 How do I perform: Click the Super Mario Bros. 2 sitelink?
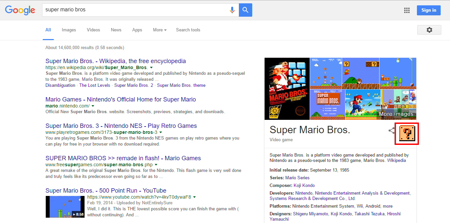134,85
